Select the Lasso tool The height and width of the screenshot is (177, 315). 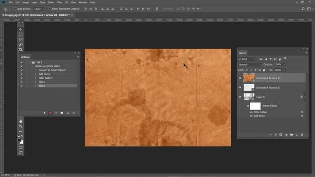[x=21, y=39]
